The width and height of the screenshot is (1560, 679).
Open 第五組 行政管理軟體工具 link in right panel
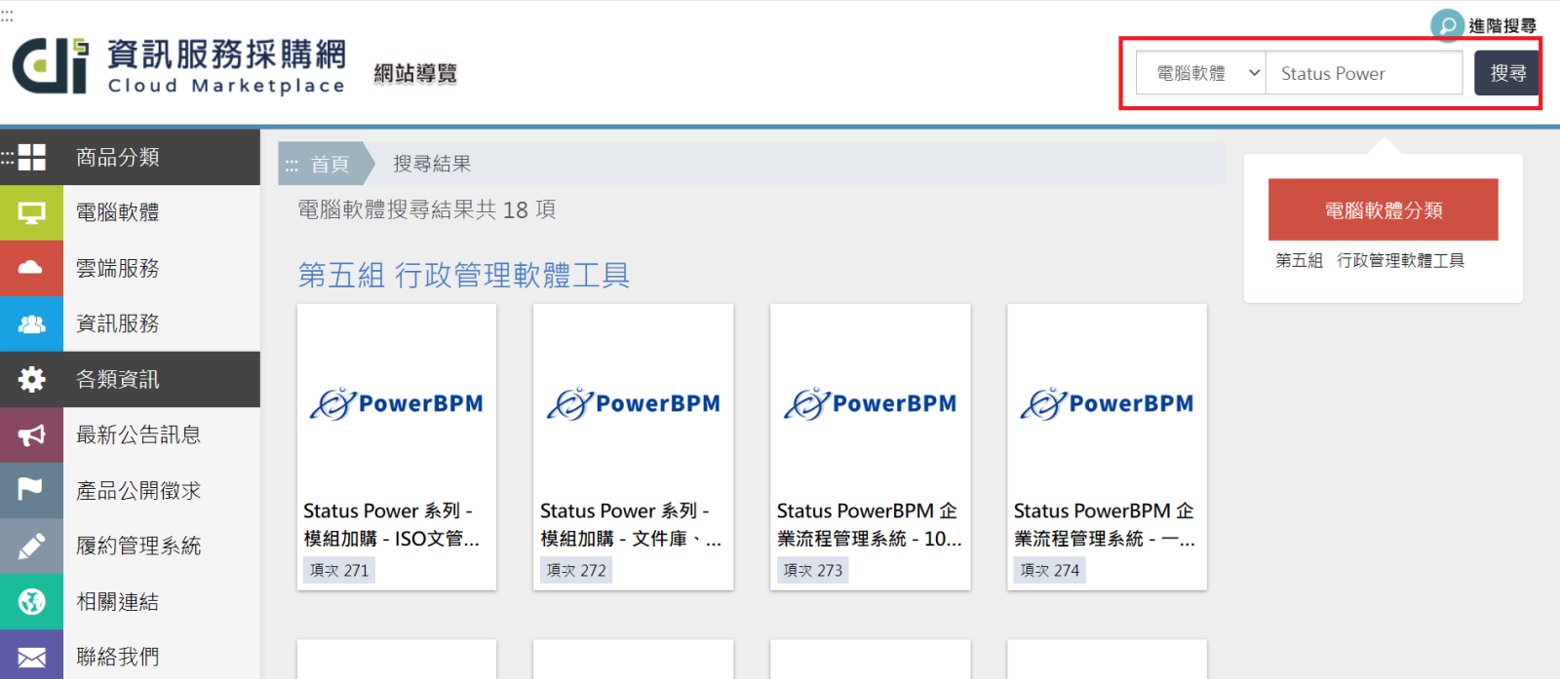1370,260
